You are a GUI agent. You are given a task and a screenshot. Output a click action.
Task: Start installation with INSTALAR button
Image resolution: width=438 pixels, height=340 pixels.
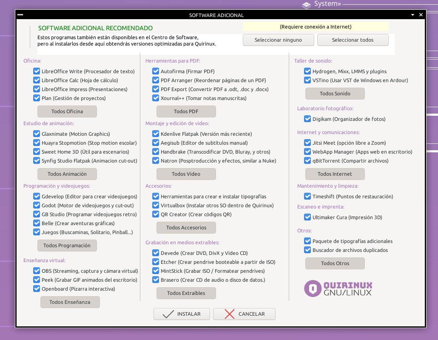coord(182,314)
